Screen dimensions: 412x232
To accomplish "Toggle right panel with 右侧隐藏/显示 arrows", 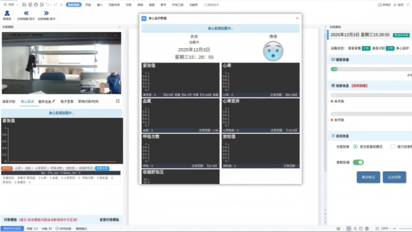I will pyautogui.click(x=46, y=13).
